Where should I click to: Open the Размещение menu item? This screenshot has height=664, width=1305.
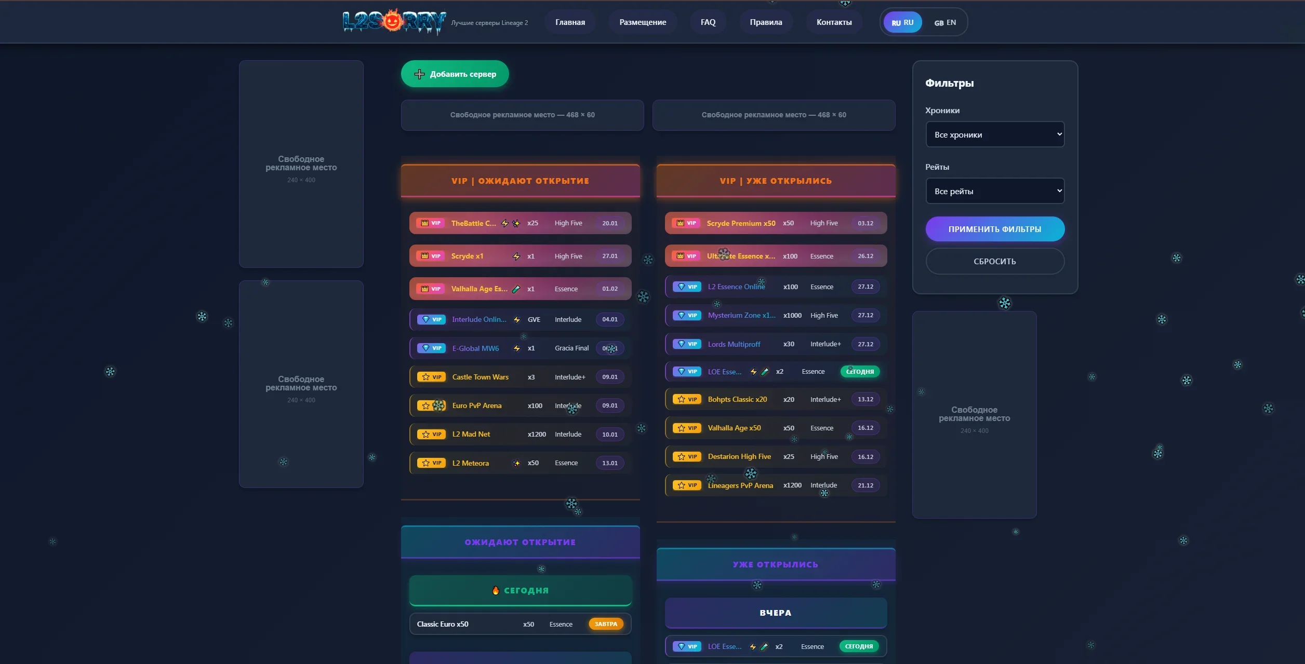643,22
